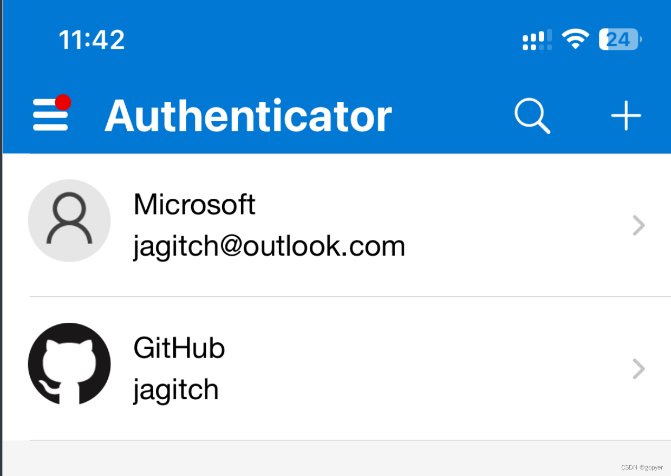Screen dimensions: 671x476
Task: Select the Microsoft account name
Action: pyautogui.click(x=194, y=205)
